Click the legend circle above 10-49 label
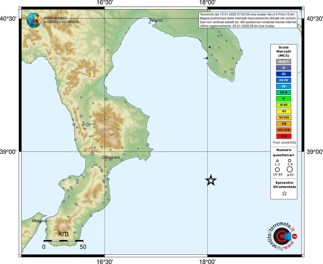Image resolution: width=323 pixels, height=264 pixels. point(277,170)
